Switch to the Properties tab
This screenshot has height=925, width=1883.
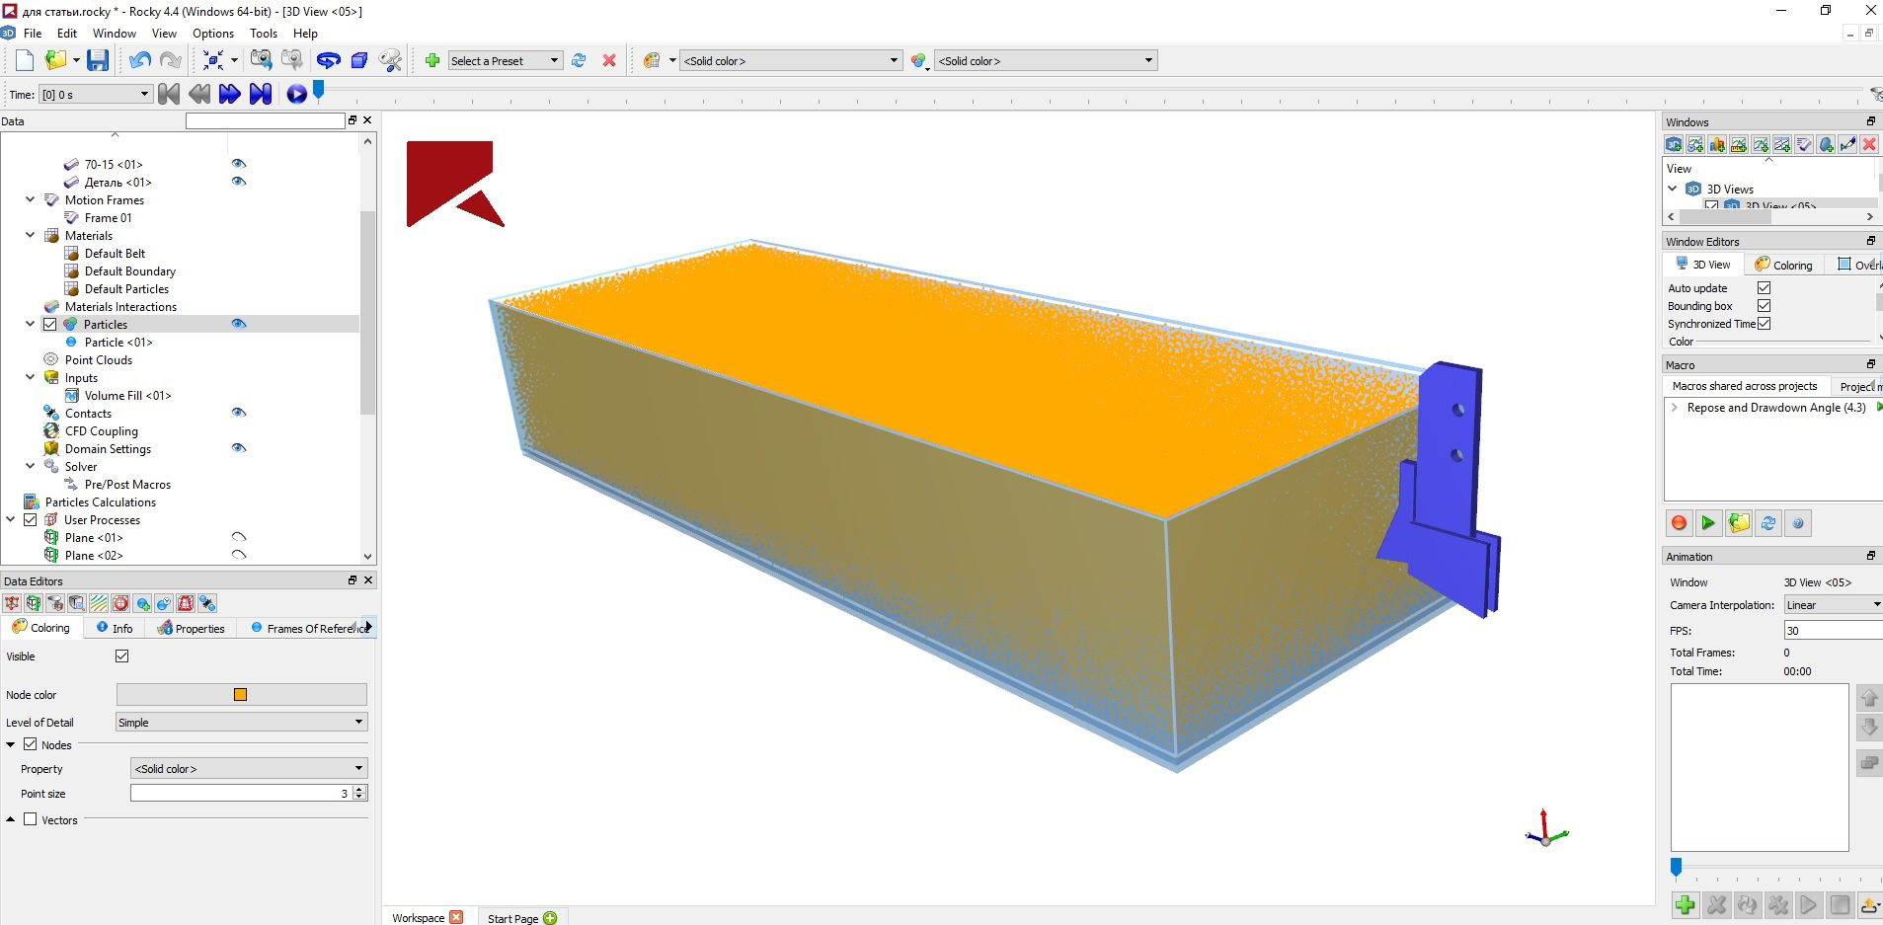click(192, 628)
